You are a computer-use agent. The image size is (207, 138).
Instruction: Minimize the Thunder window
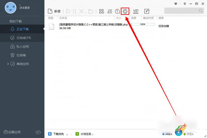[191, 4]
